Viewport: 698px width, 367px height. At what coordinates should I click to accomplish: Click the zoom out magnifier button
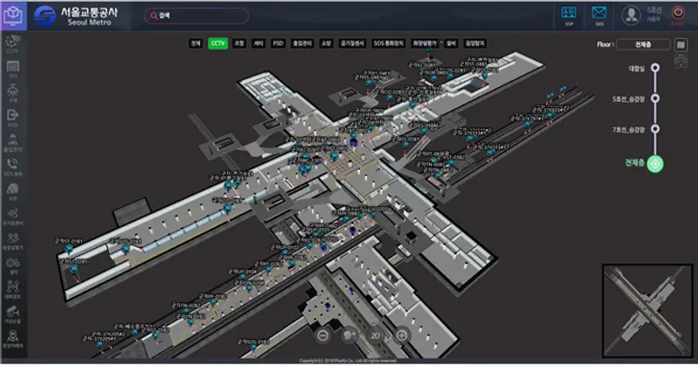(x=322, y=334)
